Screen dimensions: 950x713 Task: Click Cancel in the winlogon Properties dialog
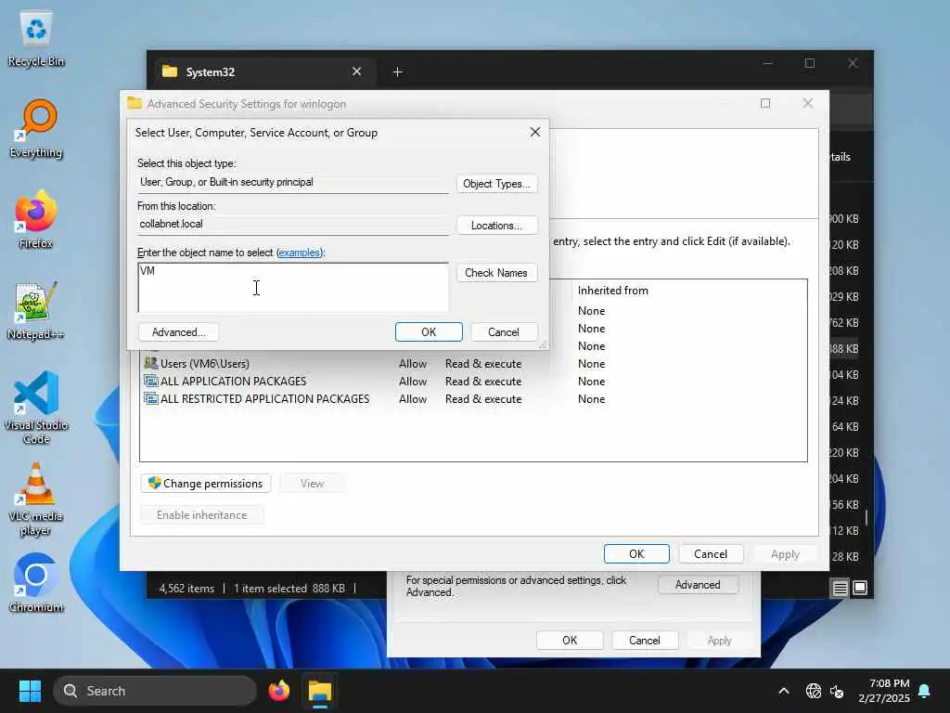pyautogui.click(x=644, y=641)
